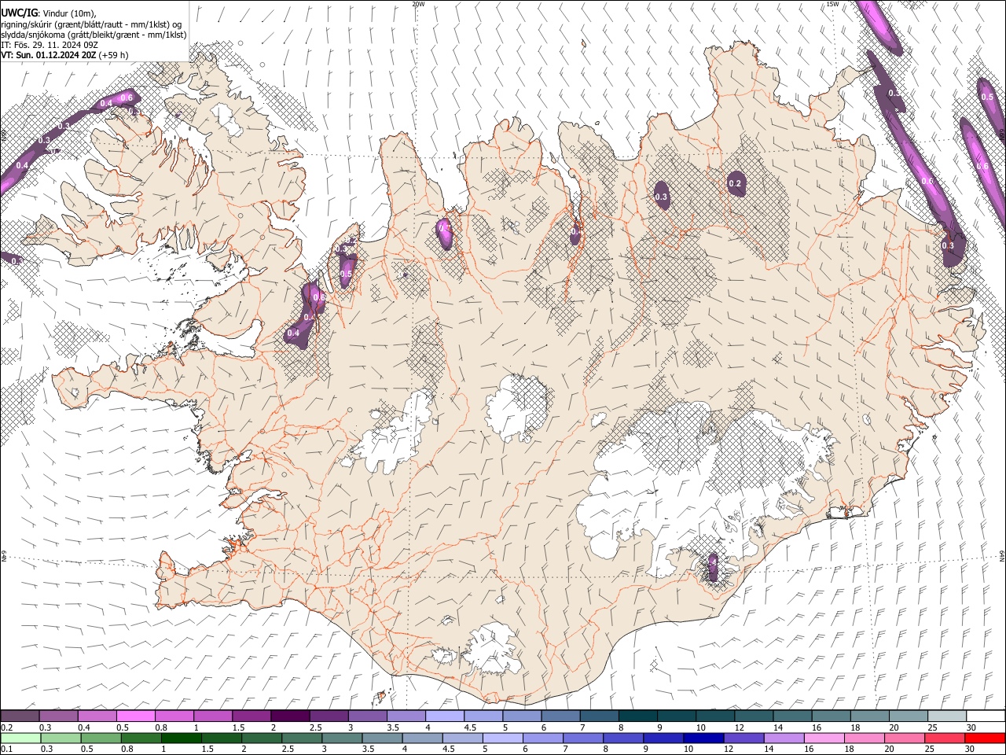
Task: Pick the snow legend swatch starting at 3.5
Action: [406, 716]
